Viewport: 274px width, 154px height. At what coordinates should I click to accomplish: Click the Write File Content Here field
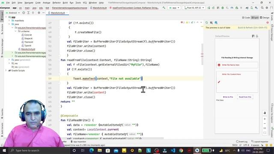[237, 82]
